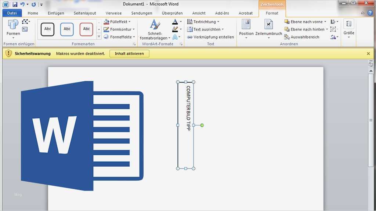The image size is (376, 211).
Task: Expand the Text ausrichten dropdown arrow
Action: point(223,29)
